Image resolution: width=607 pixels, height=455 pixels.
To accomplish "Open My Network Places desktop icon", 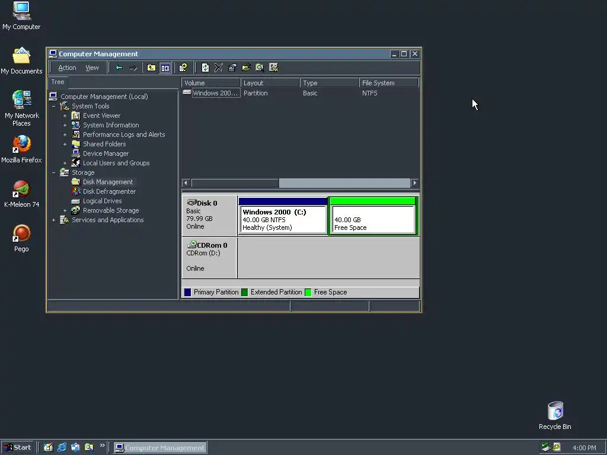I will click(x=22, y=109).
